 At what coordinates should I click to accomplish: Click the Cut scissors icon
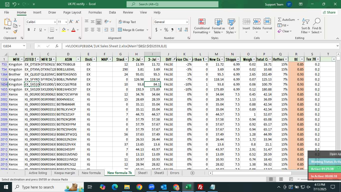coord(15,20)
